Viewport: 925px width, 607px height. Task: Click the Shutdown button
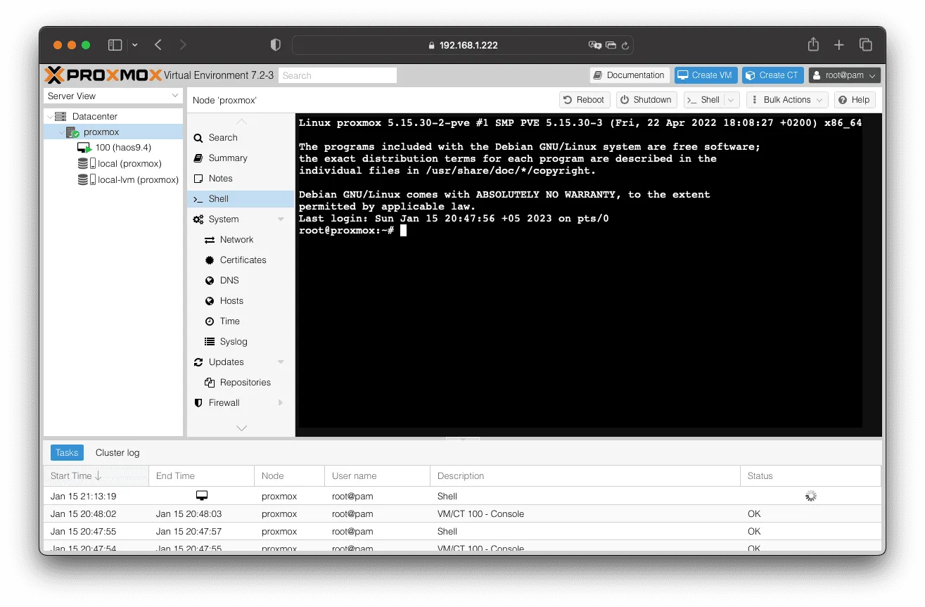click(646, 100)
